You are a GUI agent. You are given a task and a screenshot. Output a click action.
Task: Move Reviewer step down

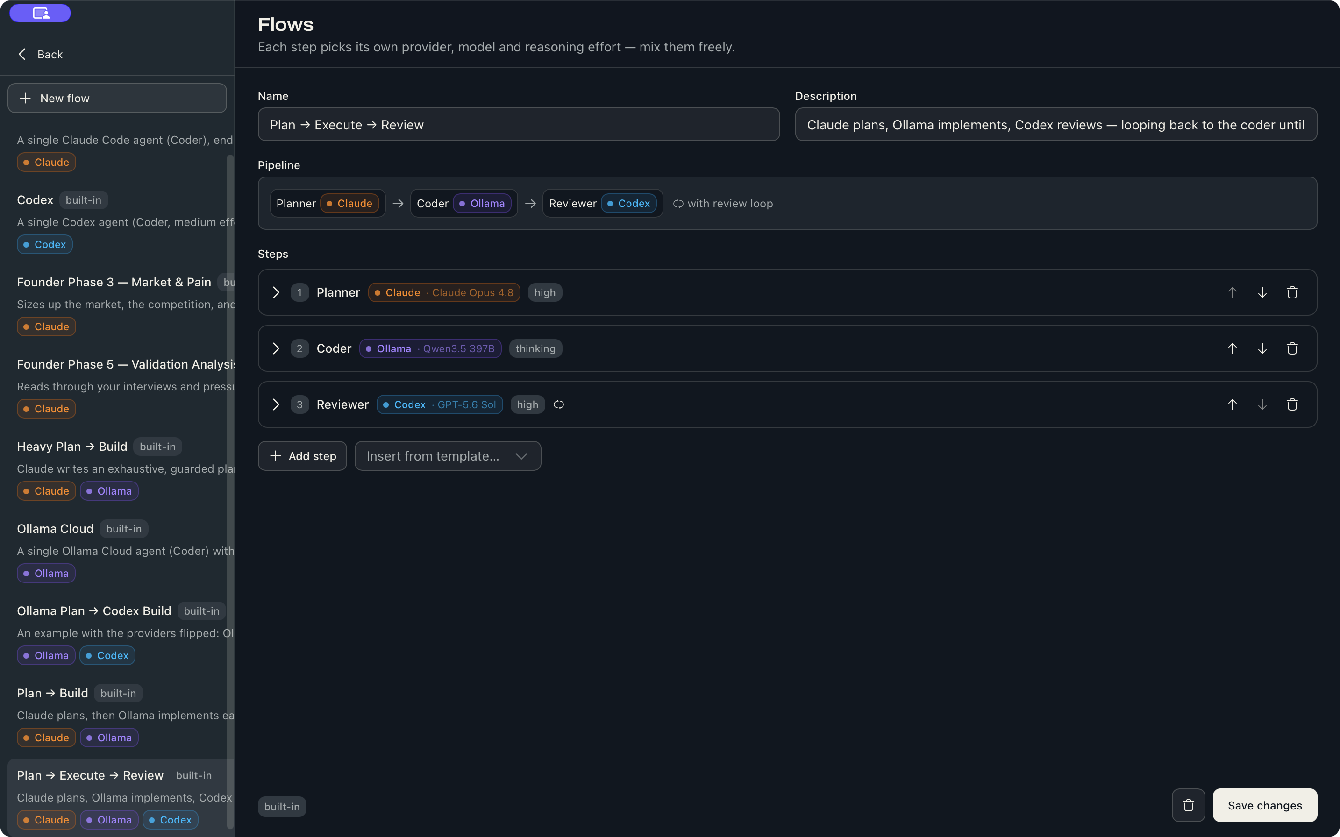point(1262,404)
